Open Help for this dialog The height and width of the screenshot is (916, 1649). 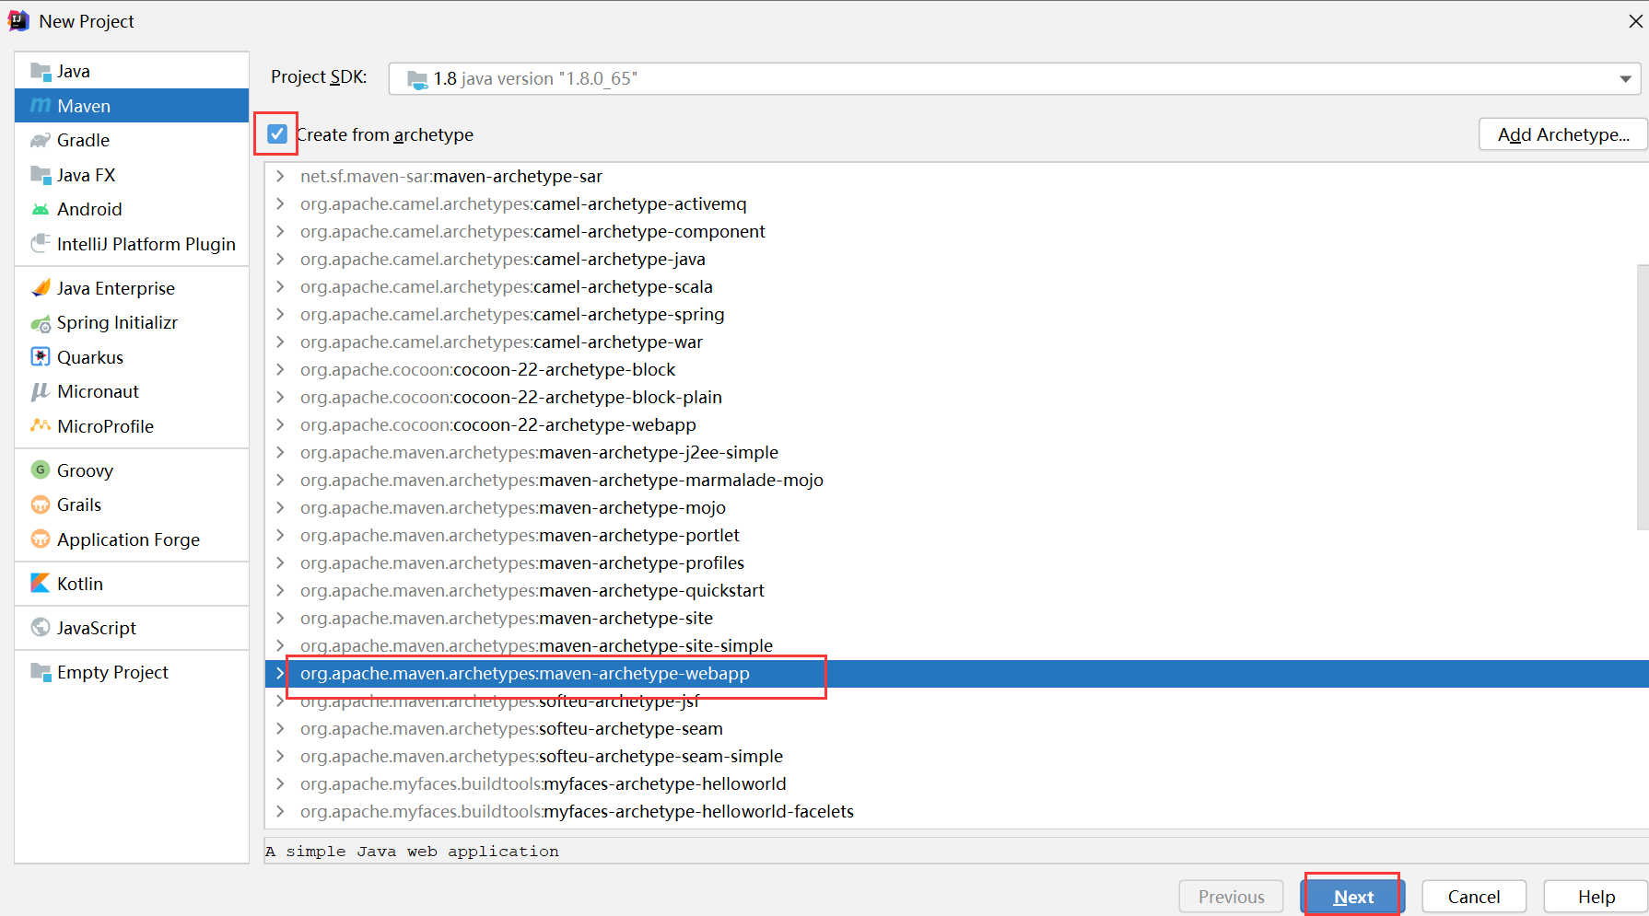[x=1596, y=897]
